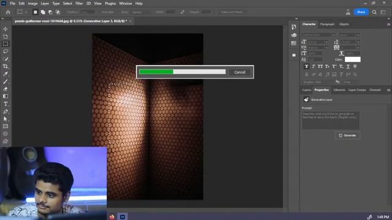Screen dimensions: 392x220
Task: Toggle Faux Bold text style
Action: 306,67
